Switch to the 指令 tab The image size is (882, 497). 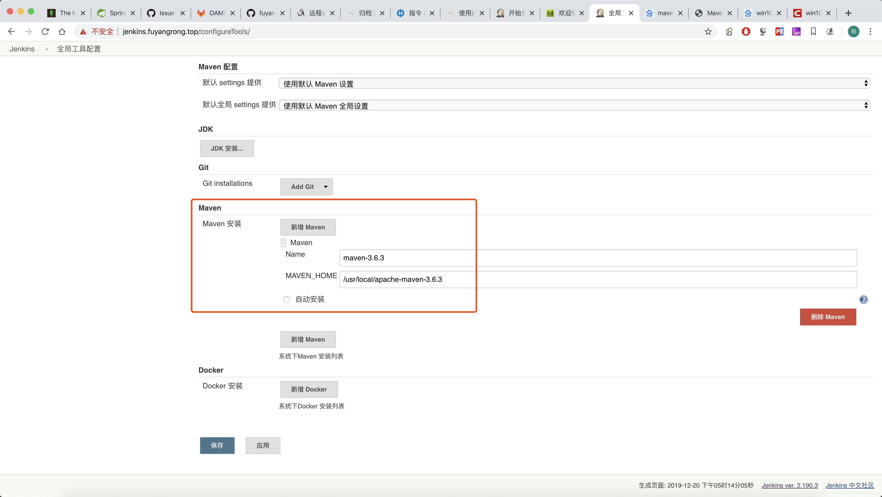(x=415, y=13)
